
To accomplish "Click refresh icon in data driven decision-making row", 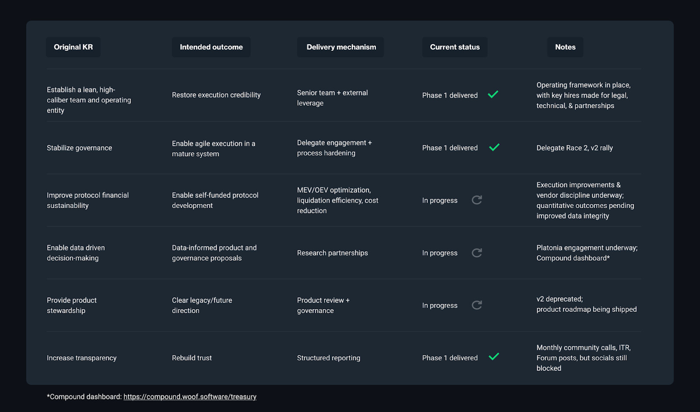I will click(477, 253).
